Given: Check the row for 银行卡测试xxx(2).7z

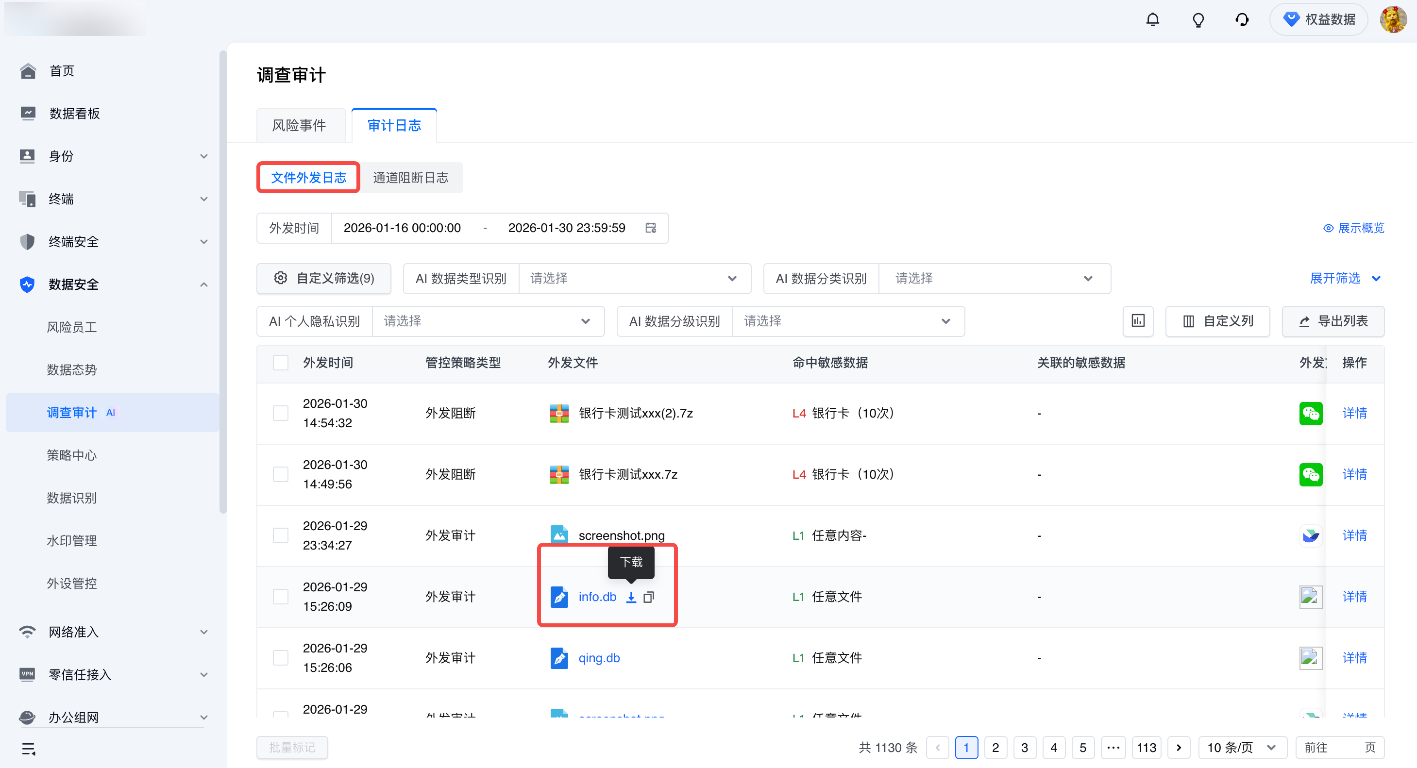Looking at the screenshot, I should point(281,413).
